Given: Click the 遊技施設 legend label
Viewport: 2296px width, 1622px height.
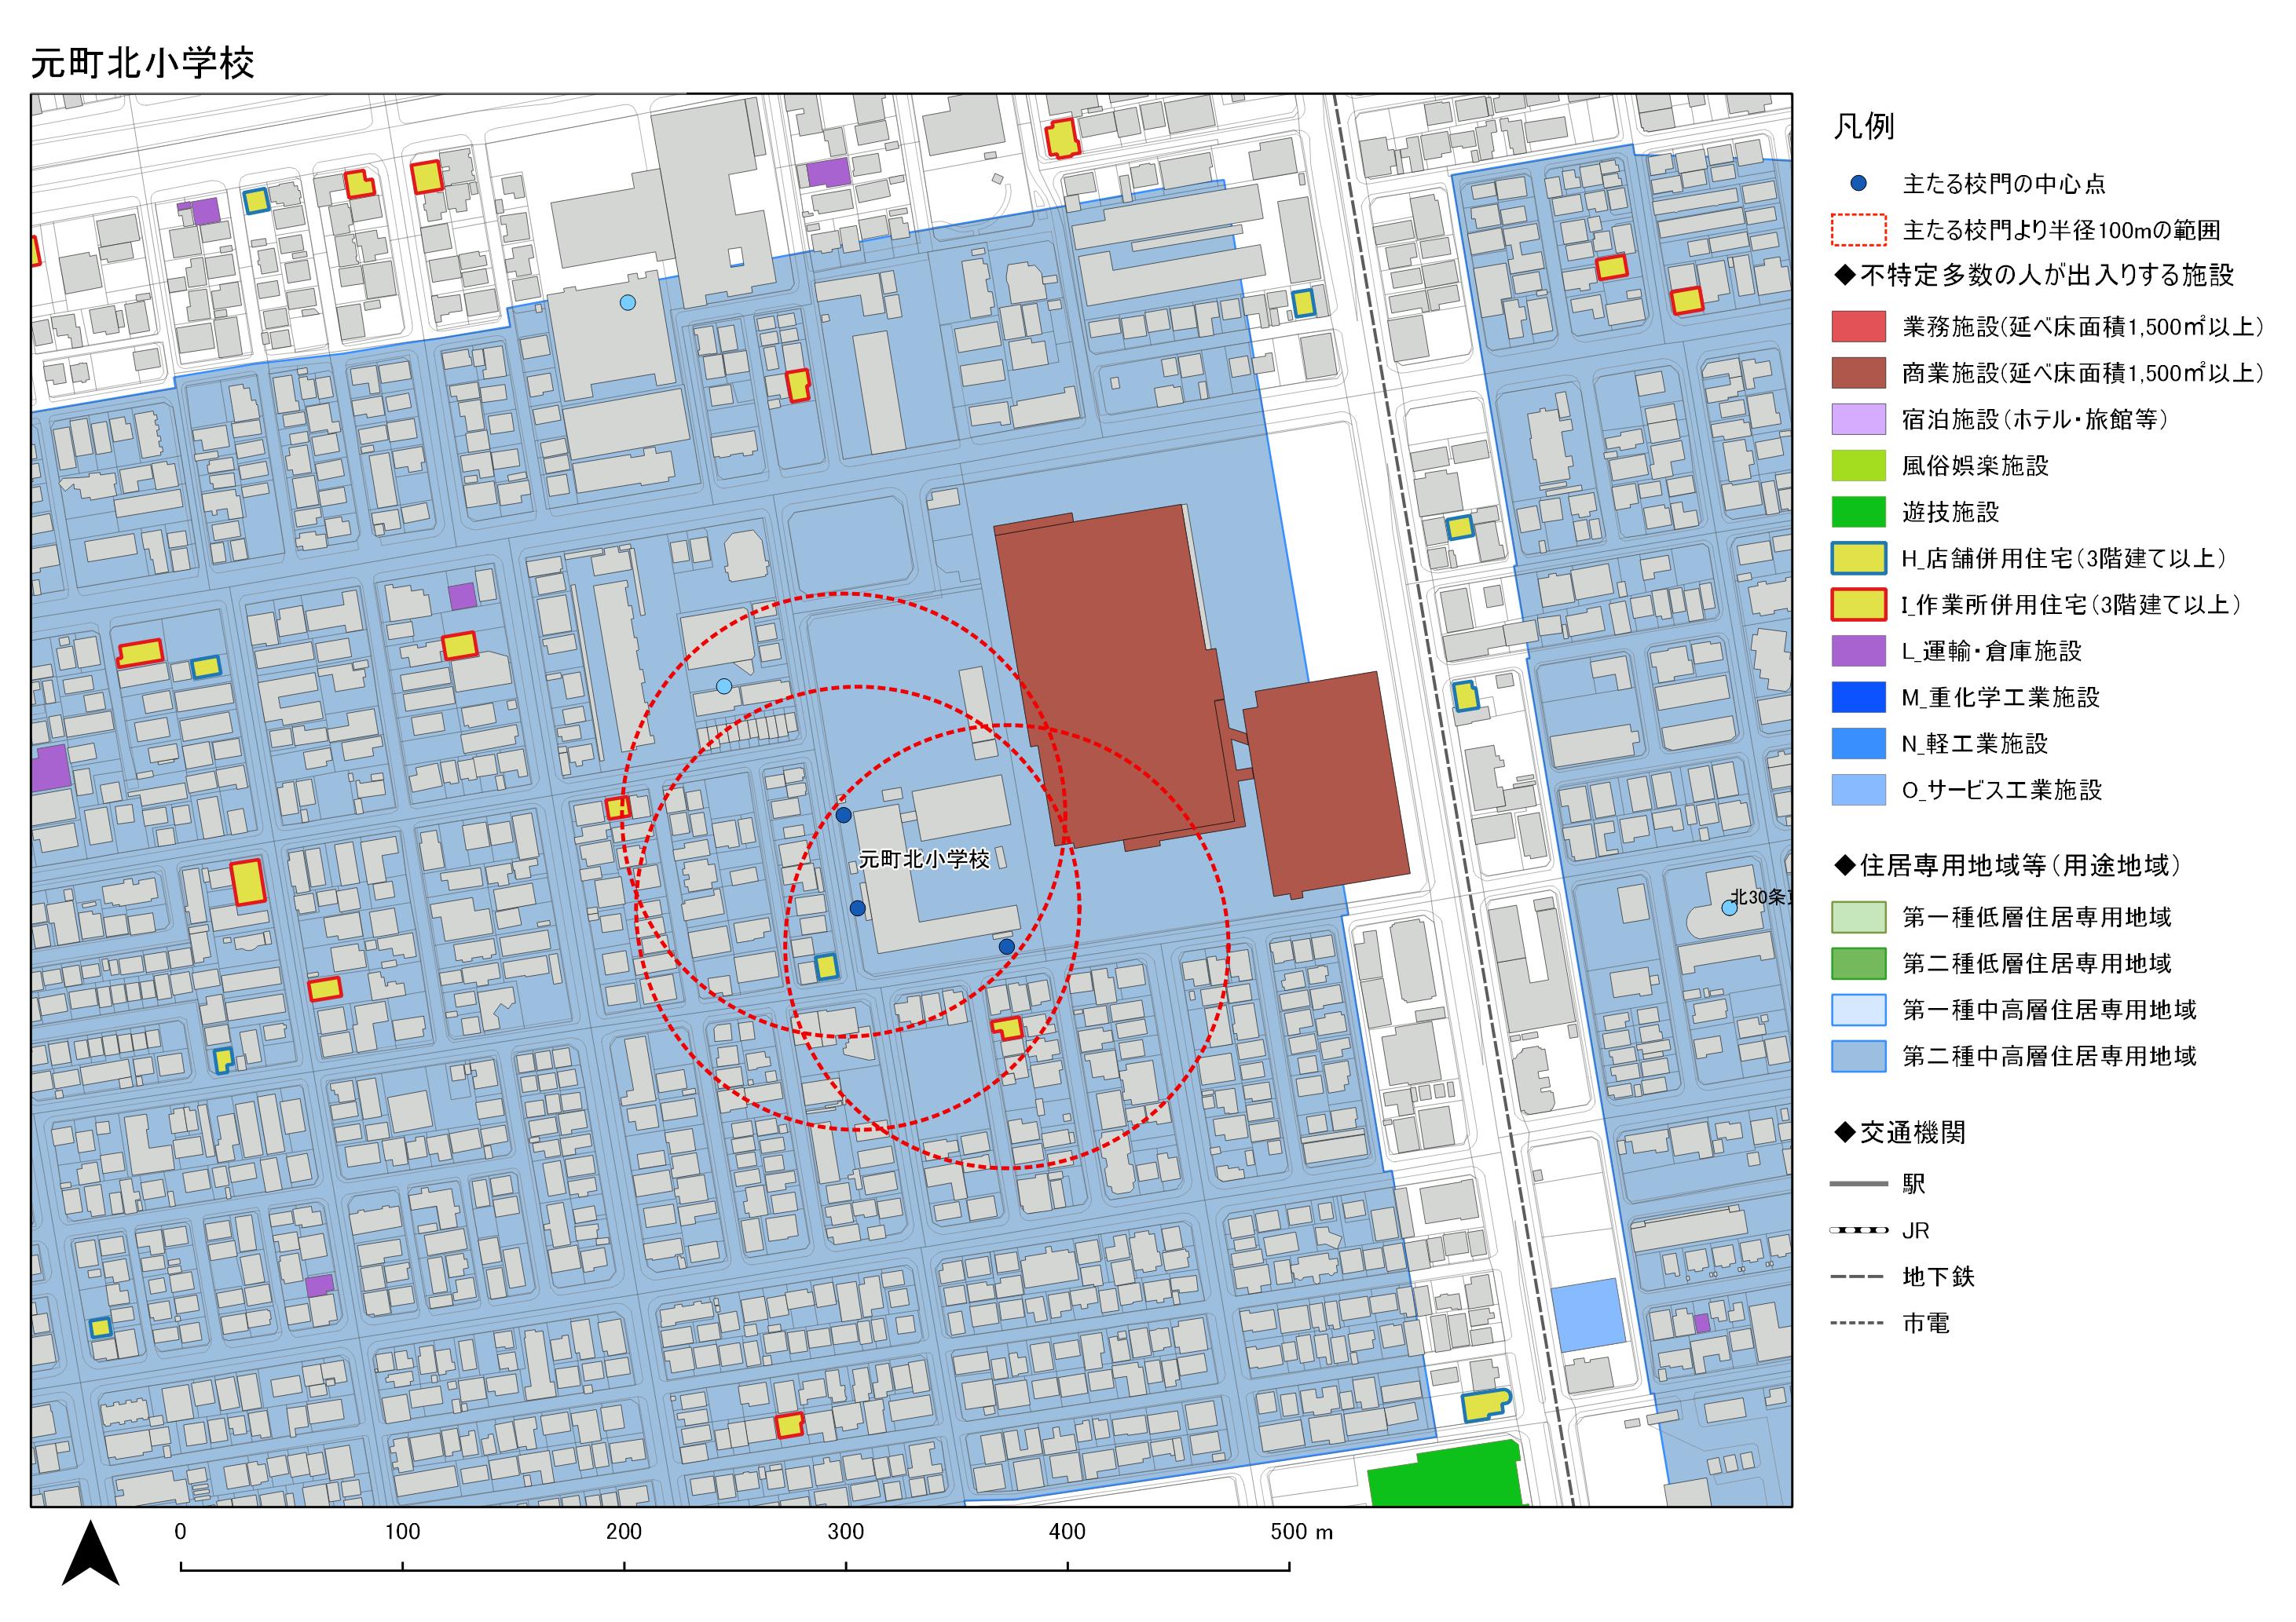Looking at the screenshot, I should [1950, 513].
